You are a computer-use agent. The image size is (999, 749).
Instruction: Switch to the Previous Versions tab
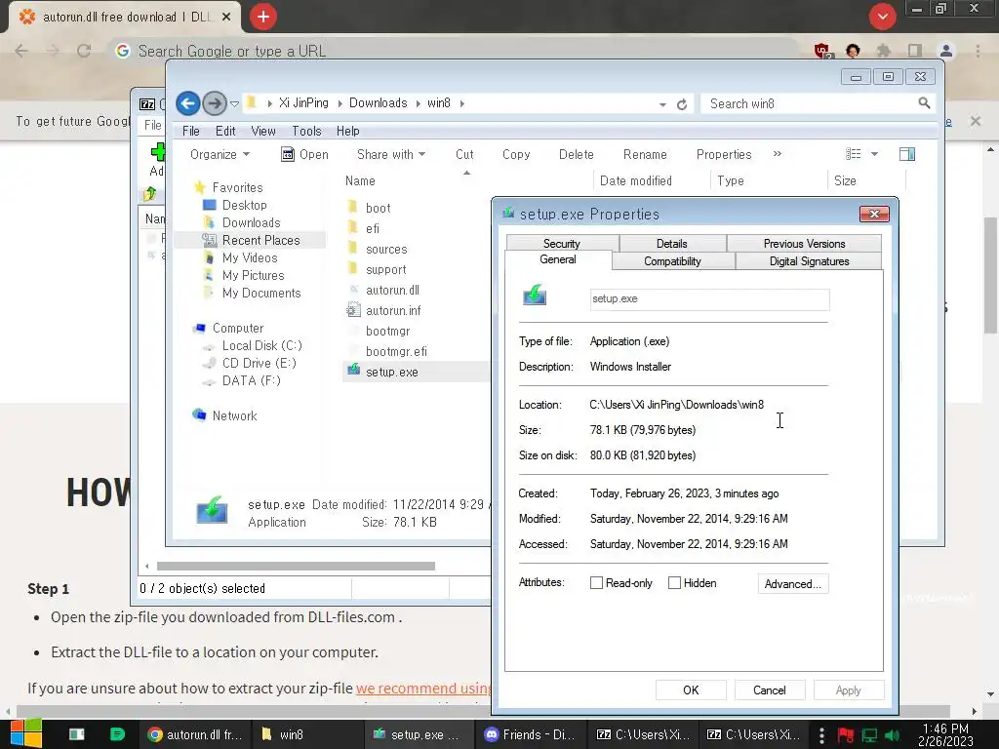pos(804,243)
